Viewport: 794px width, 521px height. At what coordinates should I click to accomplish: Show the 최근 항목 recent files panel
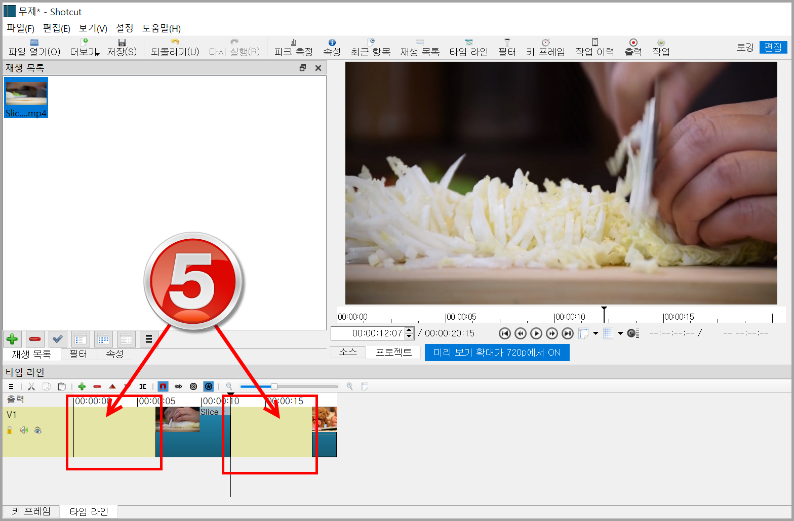pyautogui.click(x=371, y=48)
